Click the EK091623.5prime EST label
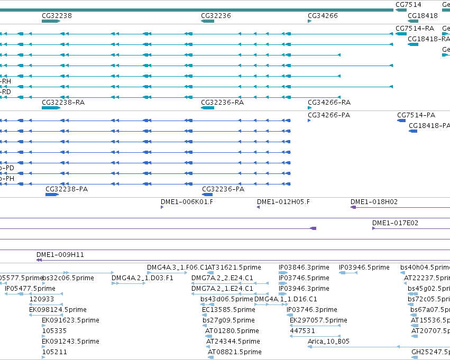Screen dimensions: 450x360 71,320
